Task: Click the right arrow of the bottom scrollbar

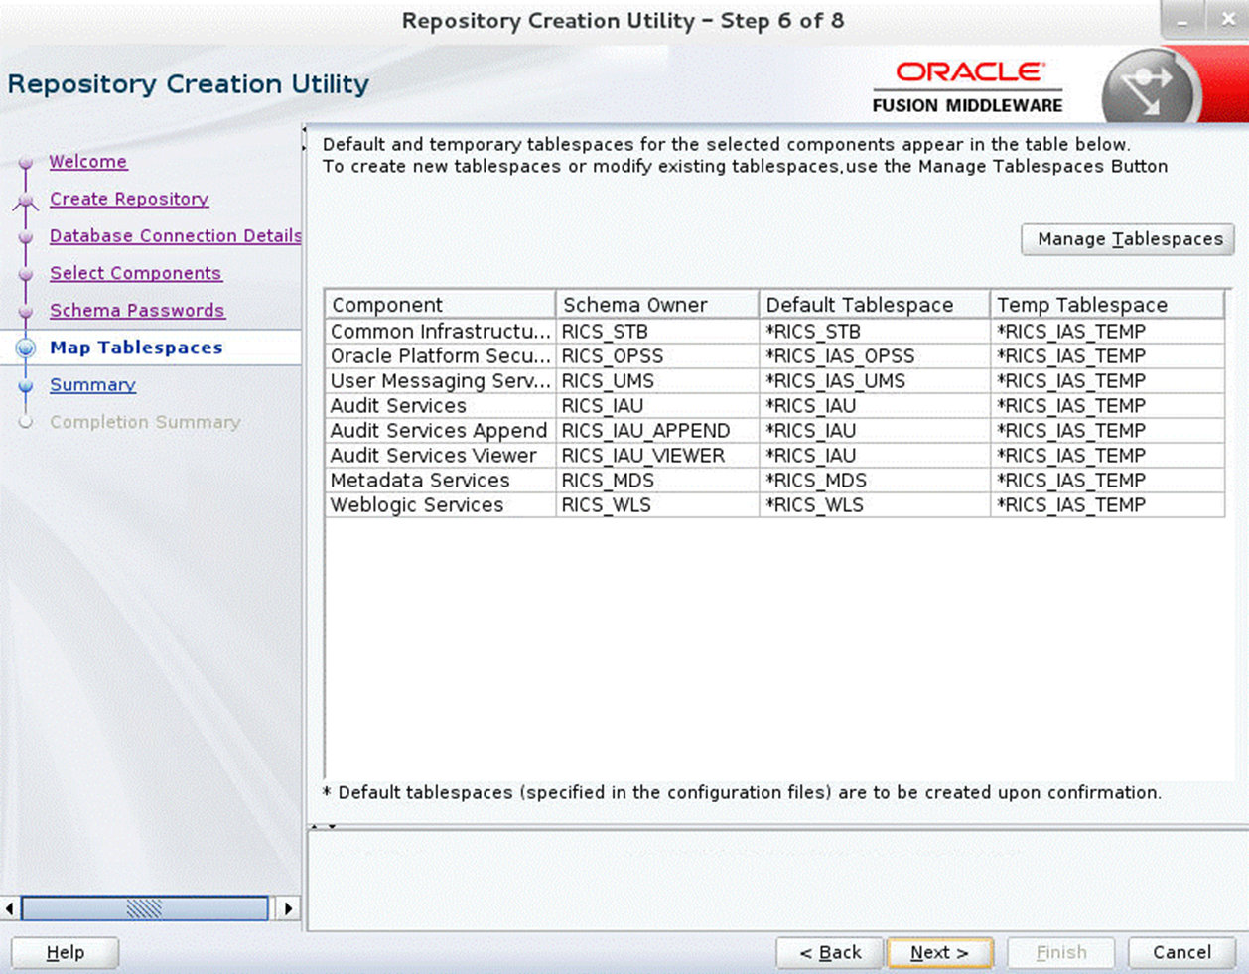Action: [289, 907]
